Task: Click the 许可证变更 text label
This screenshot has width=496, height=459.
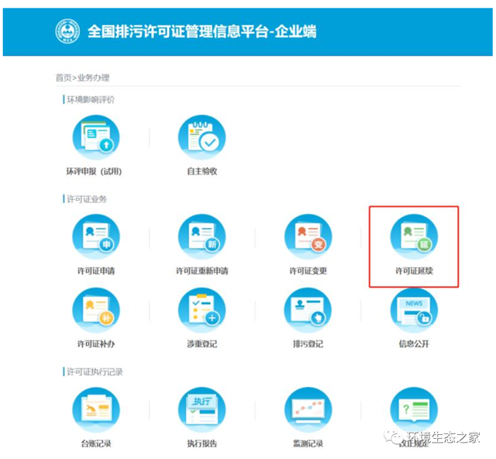Action: pyautogui.click(x=308, y=271)
